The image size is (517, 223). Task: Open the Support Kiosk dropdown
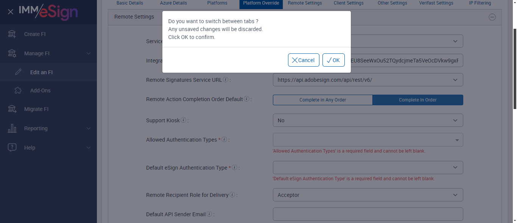pos(368,120)
